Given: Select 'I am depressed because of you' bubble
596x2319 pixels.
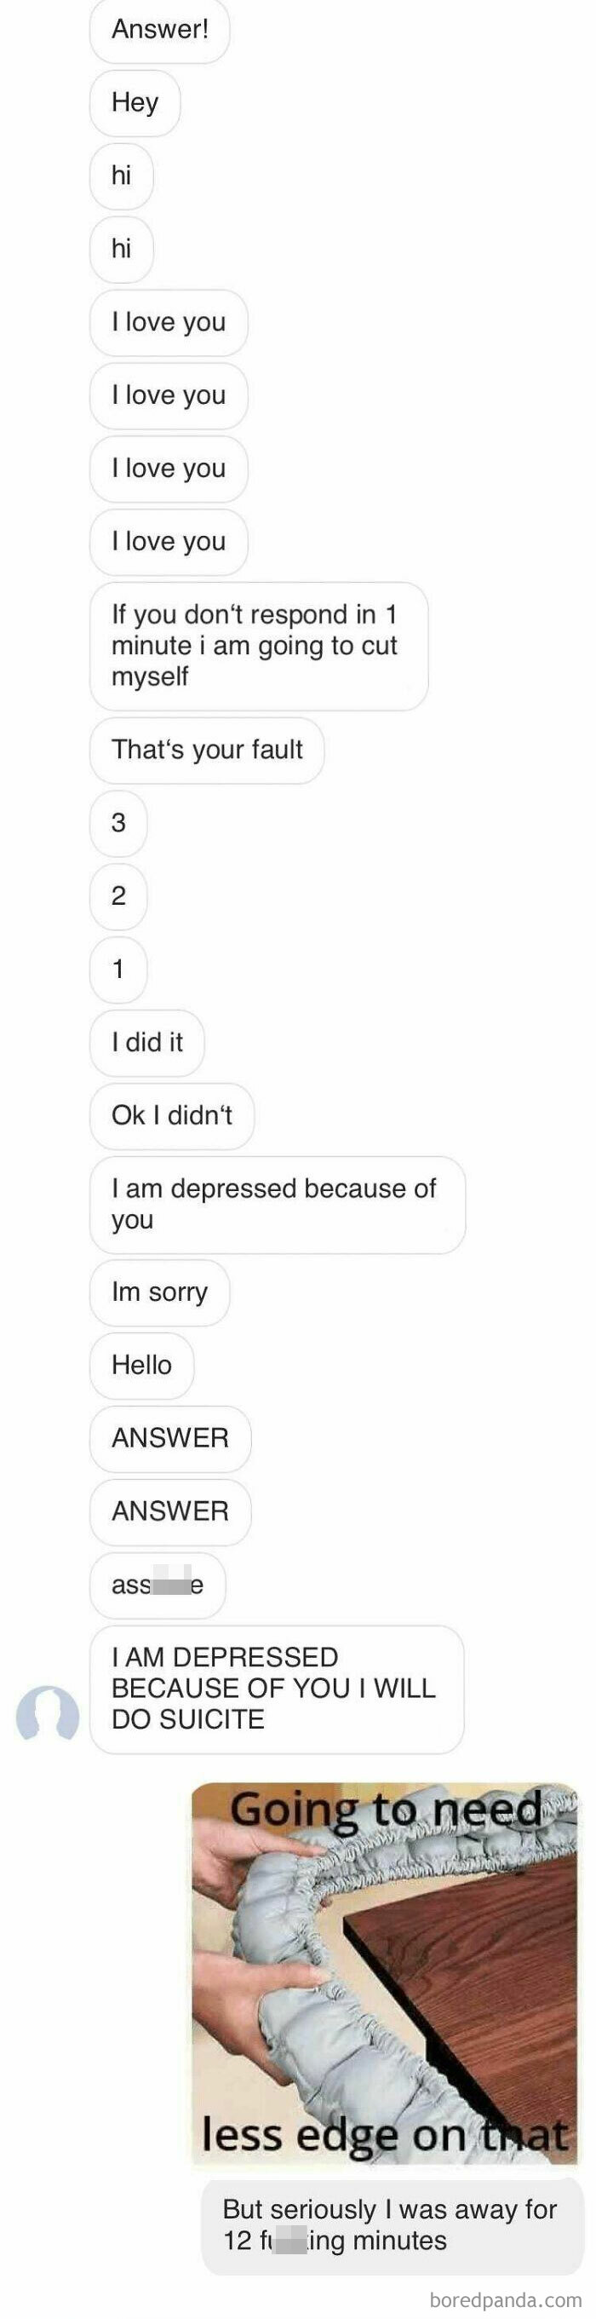Looking at the screenshot, I should tap(278, 1205).
